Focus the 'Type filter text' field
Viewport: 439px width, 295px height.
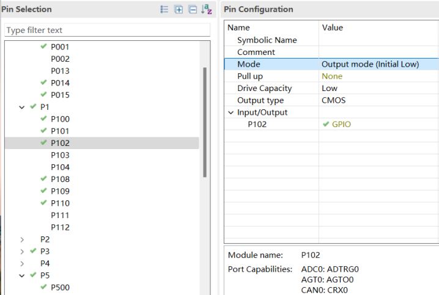[x=107, y=30]
